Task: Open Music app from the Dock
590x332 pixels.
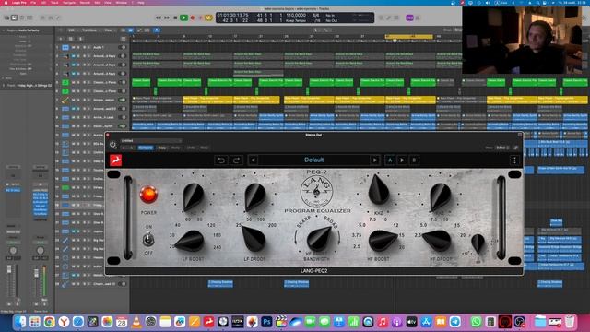Action: (383, 322)
